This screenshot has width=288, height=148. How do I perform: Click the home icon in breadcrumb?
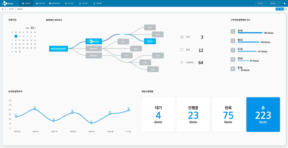[3, 9]
